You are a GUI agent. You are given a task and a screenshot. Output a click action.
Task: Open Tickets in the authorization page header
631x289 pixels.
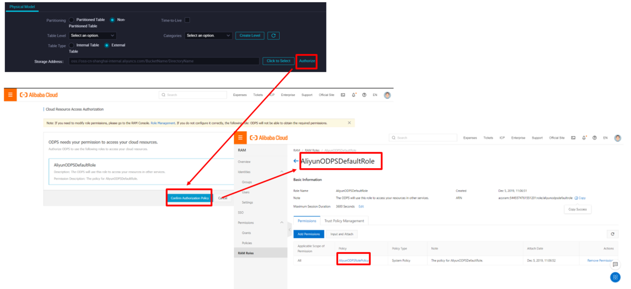coord(258,95)
